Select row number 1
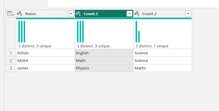The image size is (219, 111). click(11, 53)
